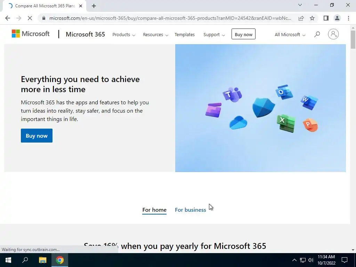Click the Outlook icon in the hero image
This screenshot has width=356, height=267.
[284, 92]
